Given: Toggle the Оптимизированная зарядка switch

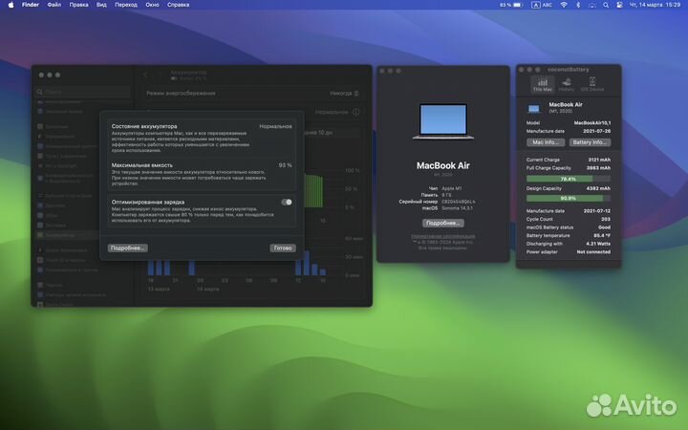Looking at the screenshot, I should [x=287, y=203].
